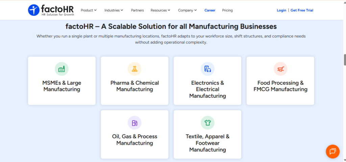Click the green shirt Textile icon
The width and height of the screenshot is (346, 162).
coord(207,123)
